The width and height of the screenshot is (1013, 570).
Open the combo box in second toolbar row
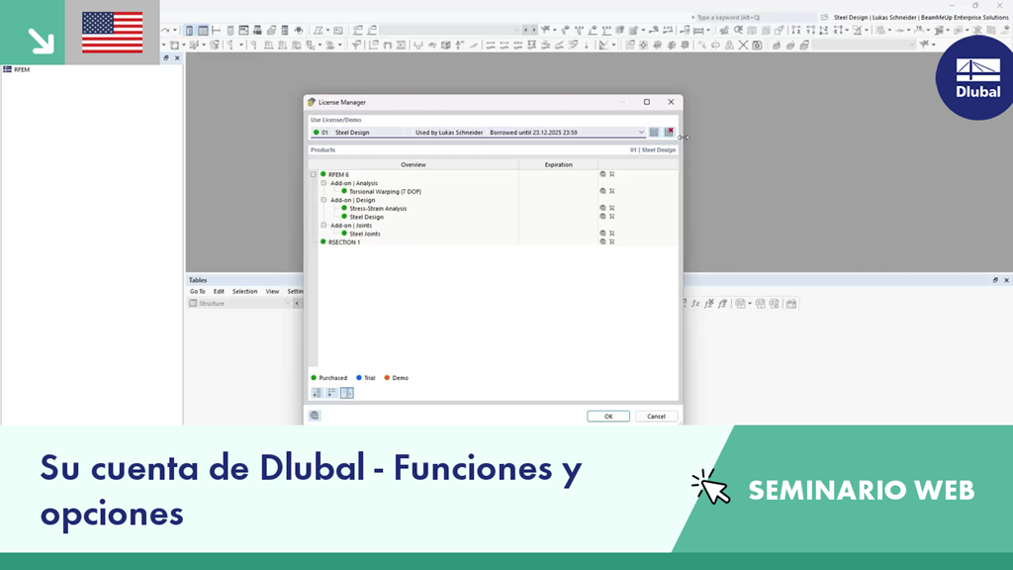864,45
